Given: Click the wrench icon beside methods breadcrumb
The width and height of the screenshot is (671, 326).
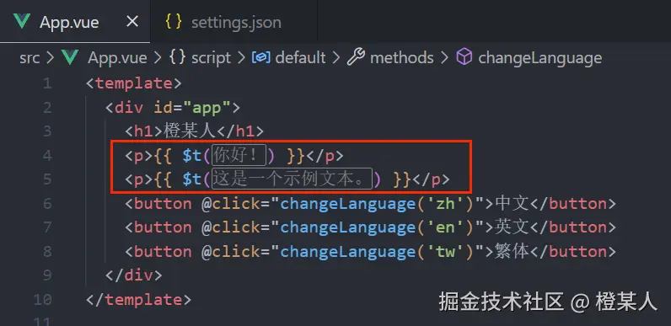Looking at the screenshot, I should click(x=356, y=57).
